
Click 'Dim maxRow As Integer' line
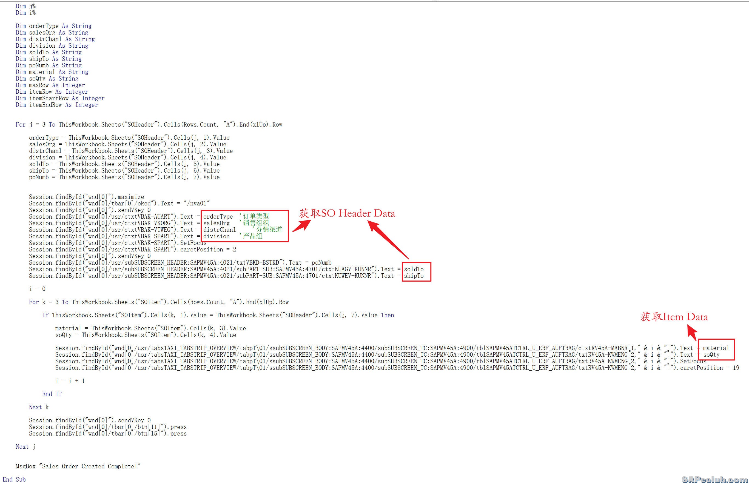click(x=50, y=85)
